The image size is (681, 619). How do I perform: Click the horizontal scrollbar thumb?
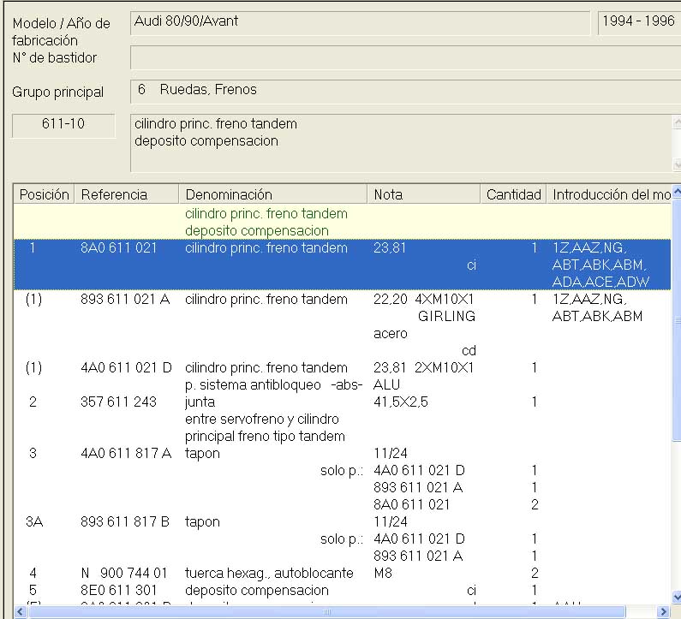tap(327, 611)
